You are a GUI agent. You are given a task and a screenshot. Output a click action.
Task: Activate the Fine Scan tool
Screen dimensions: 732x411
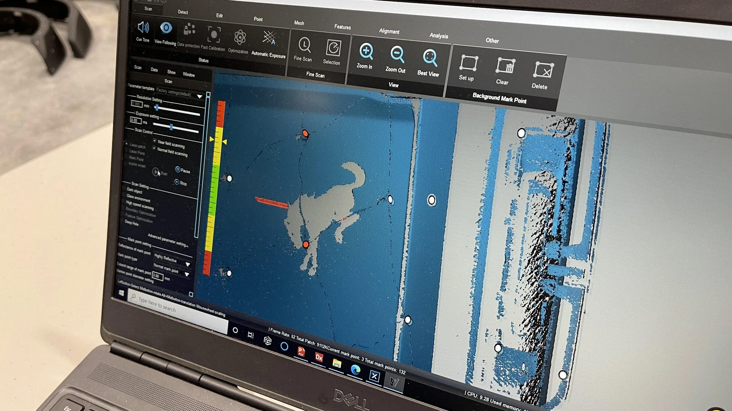[304, 45]
